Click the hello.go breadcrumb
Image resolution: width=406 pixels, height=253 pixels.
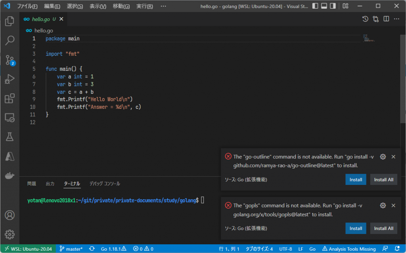click(44, 30)
